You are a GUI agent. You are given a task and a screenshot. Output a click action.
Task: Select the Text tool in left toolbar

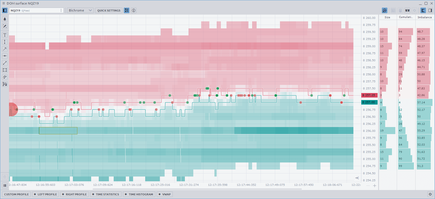pos(5,35)
